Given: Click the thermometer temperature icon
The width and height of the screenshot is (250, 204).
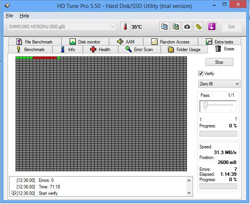Looking at the screenshot, I should click(125, 27).
